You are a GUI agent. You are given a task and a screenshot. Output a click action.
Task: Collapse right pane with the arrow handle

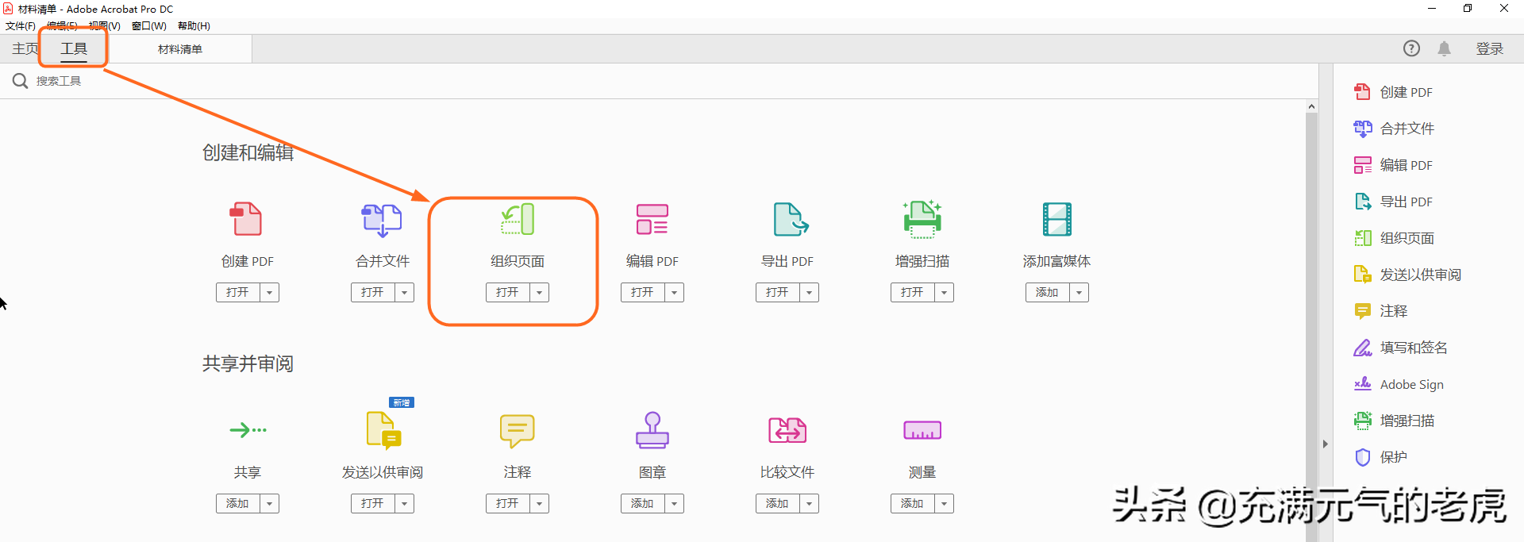(x=1326, y=444)
